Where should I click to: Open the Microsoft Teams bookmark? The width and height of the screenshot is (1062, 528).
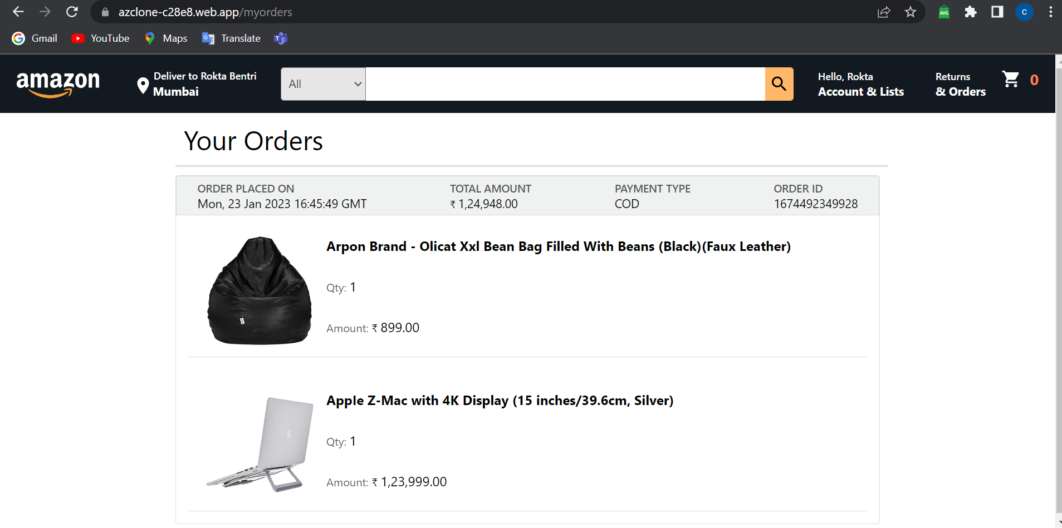280,38
